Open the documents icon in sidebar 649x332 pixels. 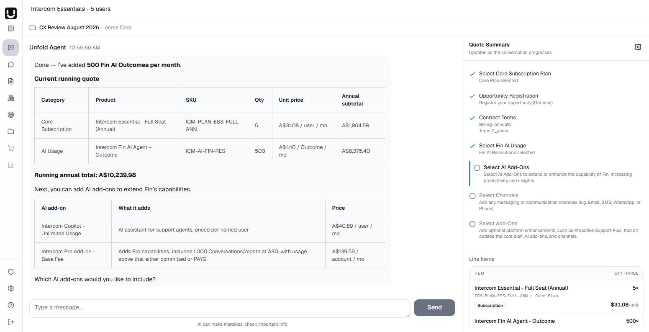(11, 81)
